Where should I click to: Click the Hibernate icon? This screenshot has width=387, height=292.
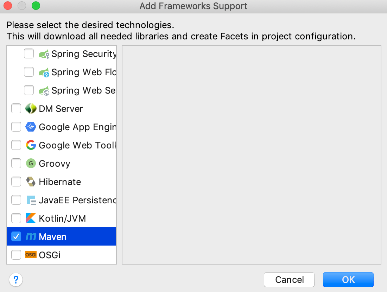[x=30, y=182]
